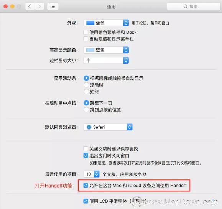Open the 边栏图标大小 sidebar icon size dropdown
This screenshot has height=209, width=222.
(106, 61)
